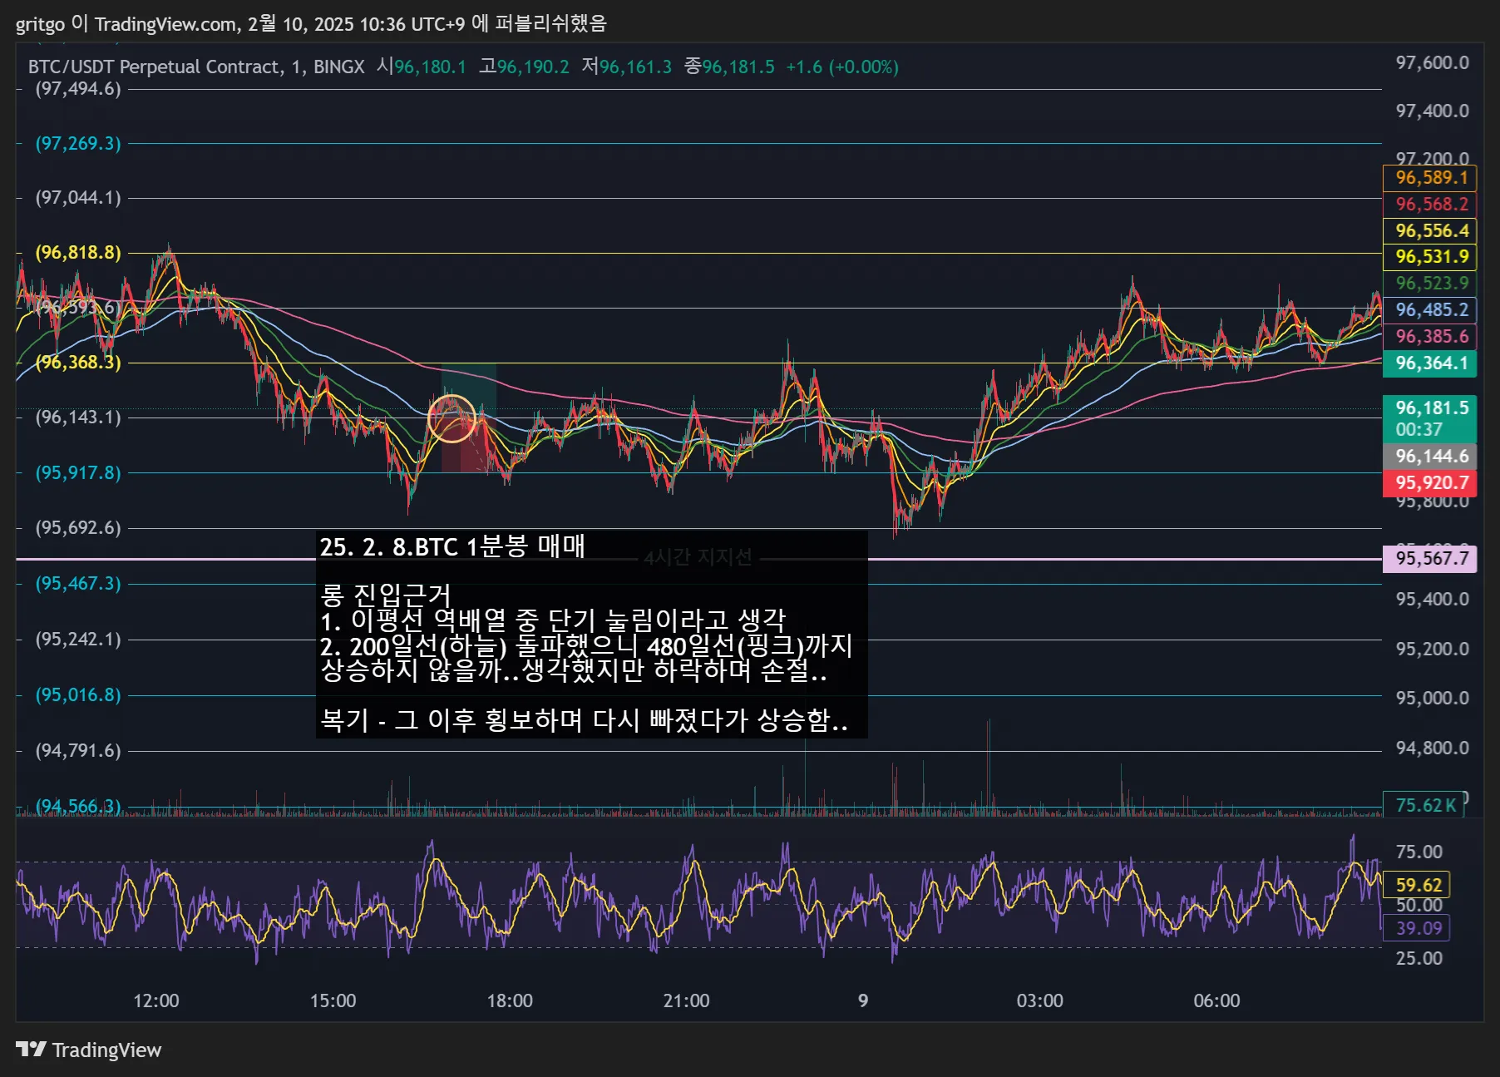Click the 18:00 time axis label
The width and height of the screenshot is (1500, 1077).
(x=510, y=1001)
